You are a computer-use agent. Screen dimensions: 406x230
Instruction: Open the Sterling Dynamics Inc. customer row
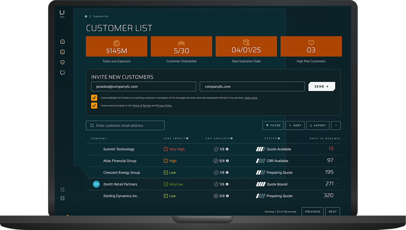[213, 196]
